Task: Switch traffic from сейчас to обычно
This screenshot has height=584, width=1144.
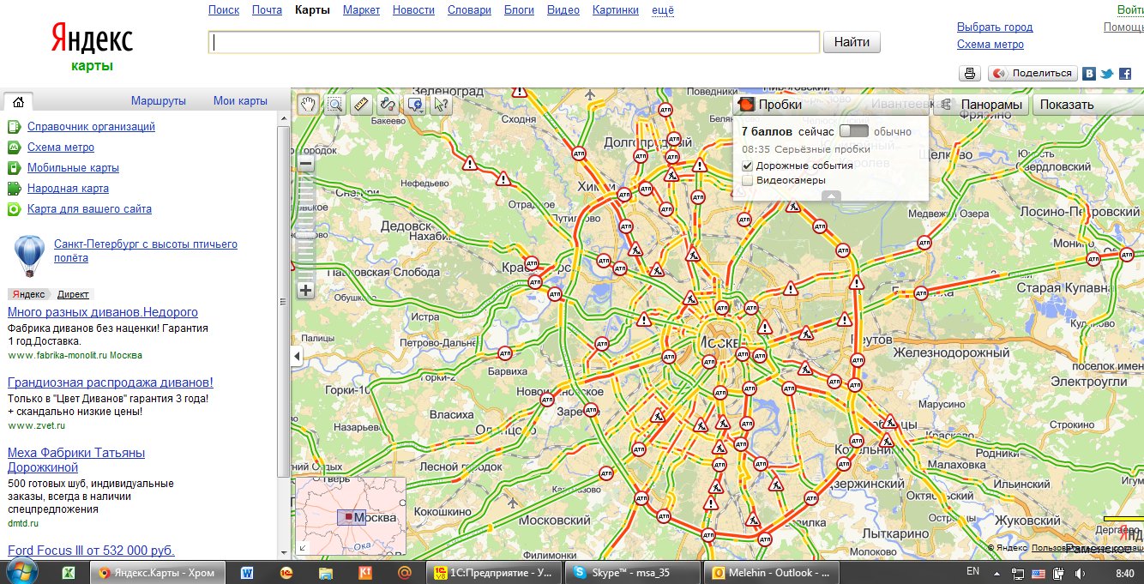Action: [x=853, y=131]
